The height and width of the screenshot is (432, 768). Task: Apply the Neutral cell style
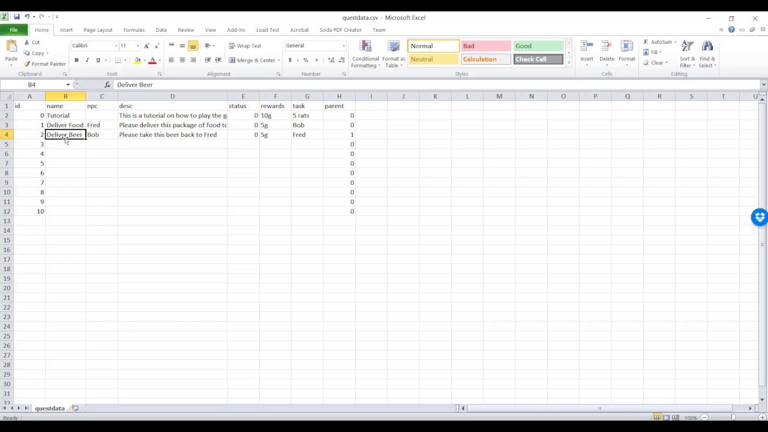pyautogui.click(x=433, y=59)
